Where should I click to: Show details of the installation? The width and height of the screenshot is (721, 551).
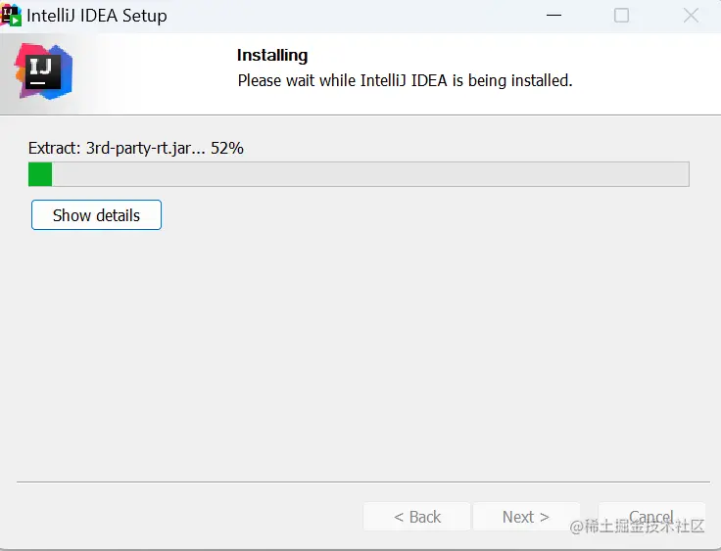(x=96, y=214)
